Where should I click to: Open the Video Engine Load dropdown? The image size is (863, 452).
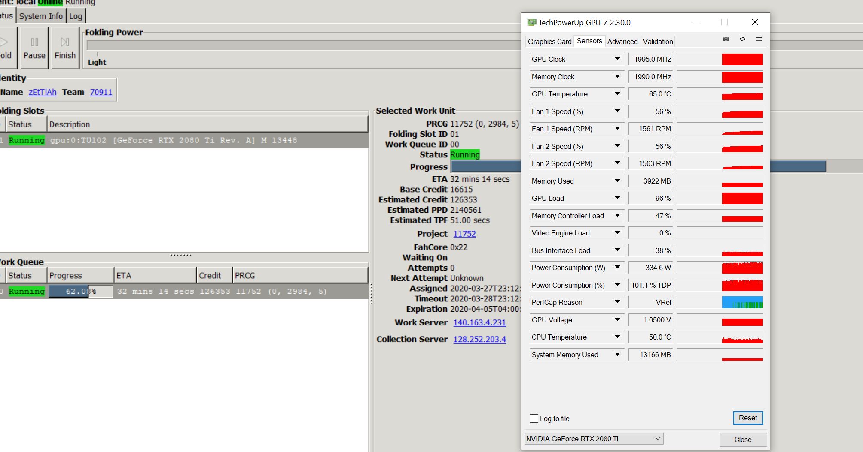(617, 232)
